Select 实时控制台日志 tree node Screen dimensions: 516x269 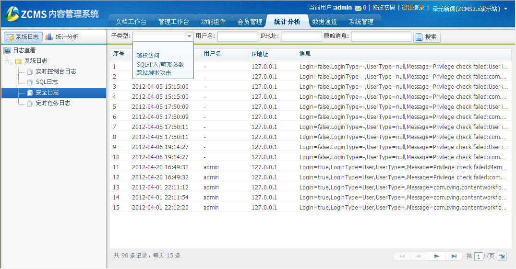(56, 71)
